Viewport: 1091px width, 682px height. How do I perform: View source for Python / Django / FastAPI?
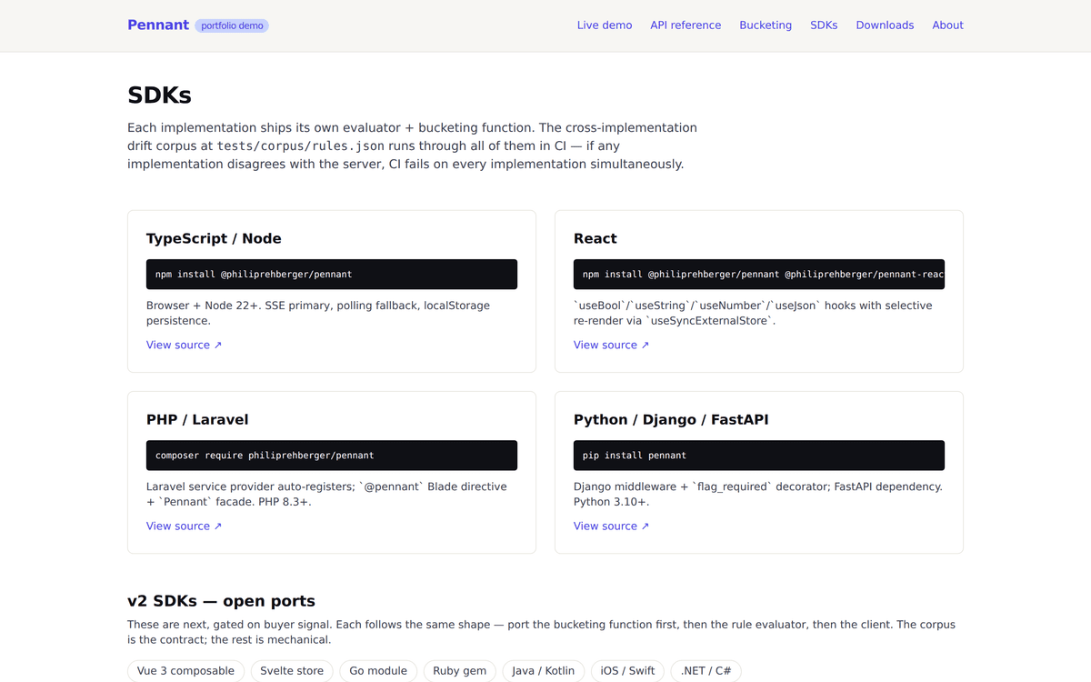click(611, 526)
